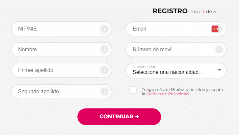
Task: Click the partly hidden Email info icon
Action: 220,29
